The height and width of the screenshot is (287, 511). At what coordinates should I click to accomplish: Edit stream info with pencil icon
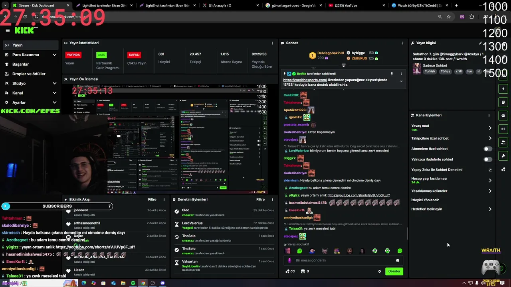pos(480,43)
